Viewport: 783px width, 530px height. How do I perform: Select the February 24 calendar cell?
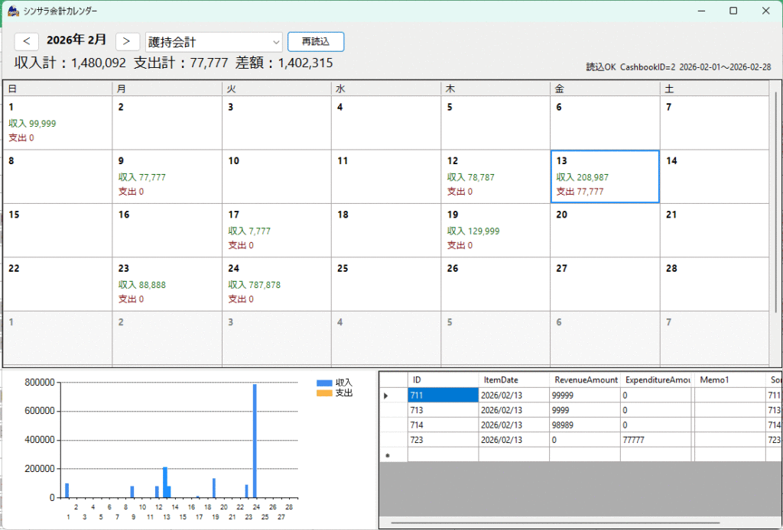coord(276,283)
